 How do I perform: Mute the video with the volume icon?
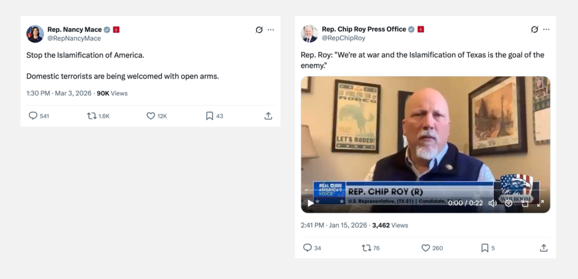(492, 203)
